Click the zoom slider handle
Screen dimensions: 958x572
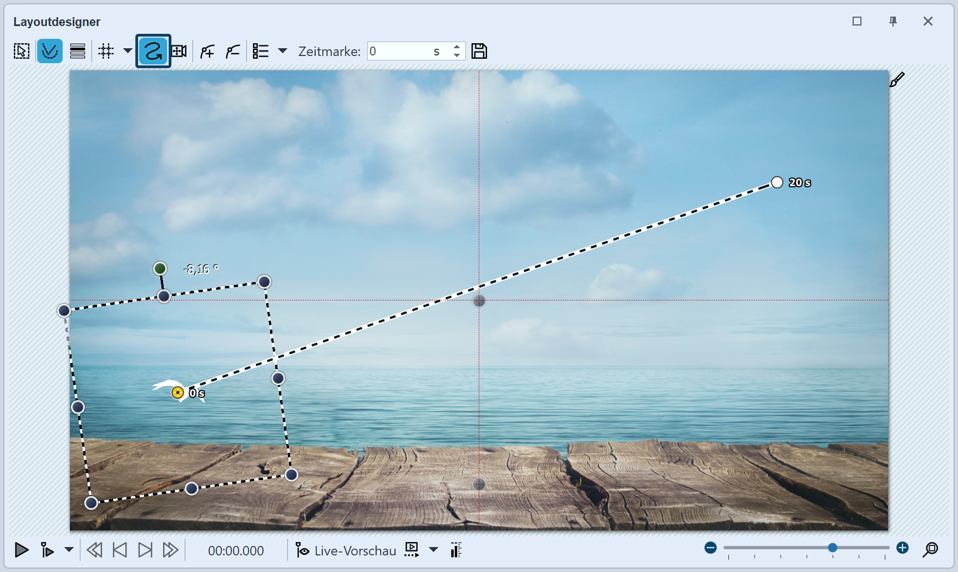pos(833,548)
